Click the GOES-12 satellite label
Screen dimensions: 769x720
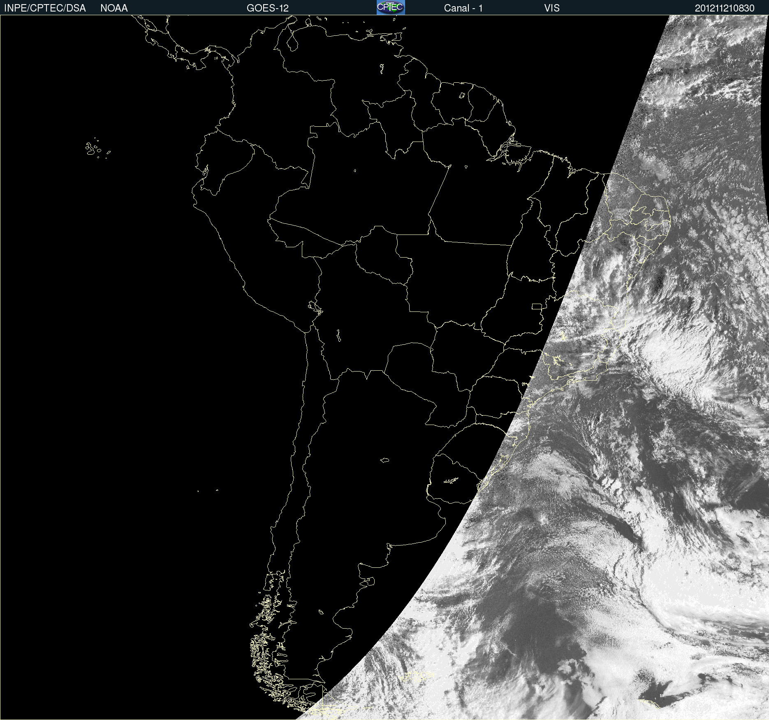(268, 8)
